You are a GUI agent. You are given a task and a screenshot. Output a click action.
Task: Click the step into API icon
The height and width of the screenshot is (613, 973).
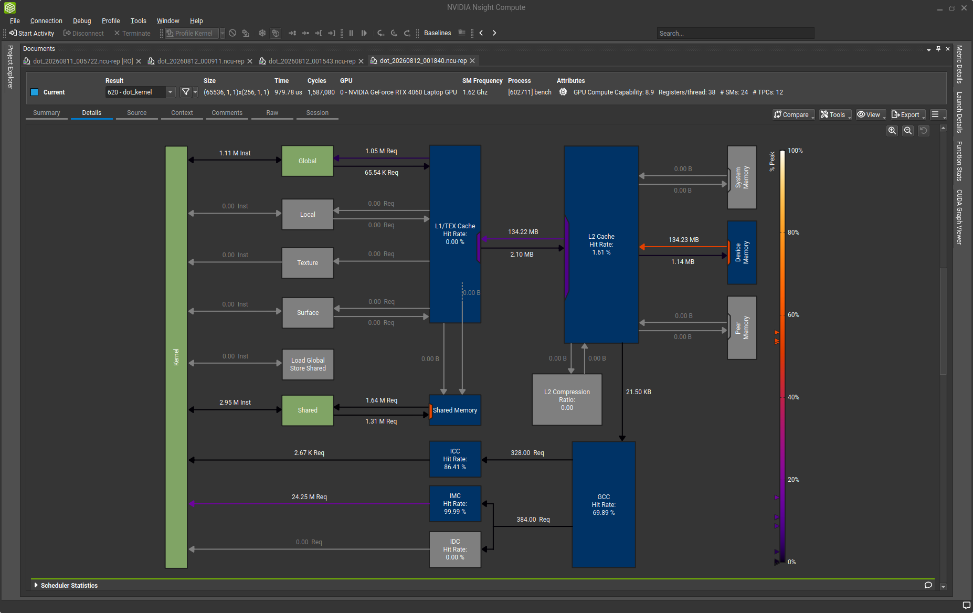(x=380, y=33)
